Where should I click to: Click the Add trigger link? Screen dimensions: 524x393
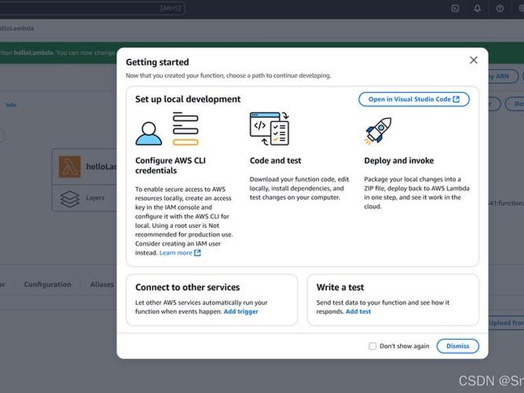click(x=240, y=312)
